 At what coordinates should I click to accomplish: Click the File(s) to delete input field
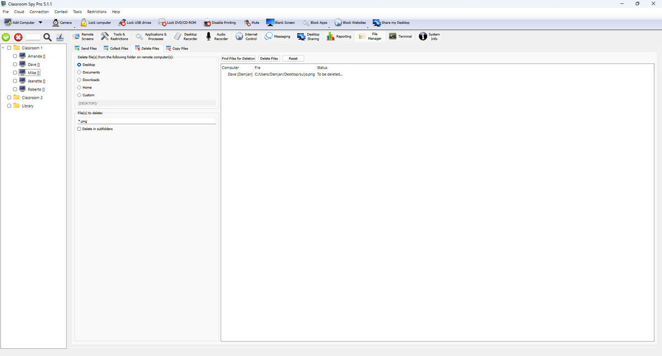click(146, 121)
